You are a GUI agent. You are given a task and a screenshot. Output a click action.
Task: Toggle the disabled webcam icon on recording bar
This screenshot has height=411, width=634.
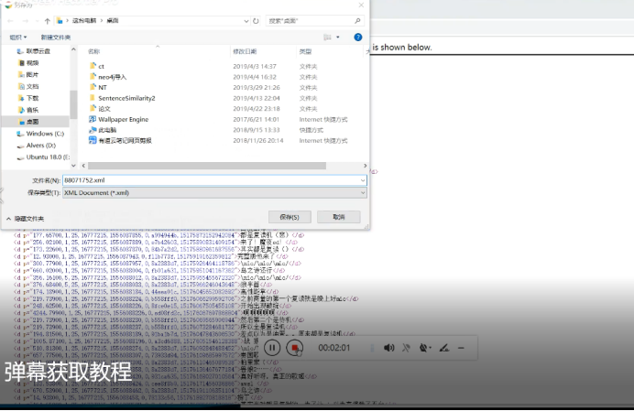(424, 348)
